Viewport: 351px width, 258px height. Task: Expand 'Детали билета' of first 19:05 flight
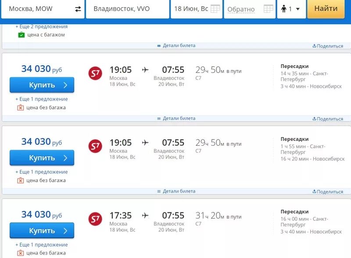tap(176, 118)
